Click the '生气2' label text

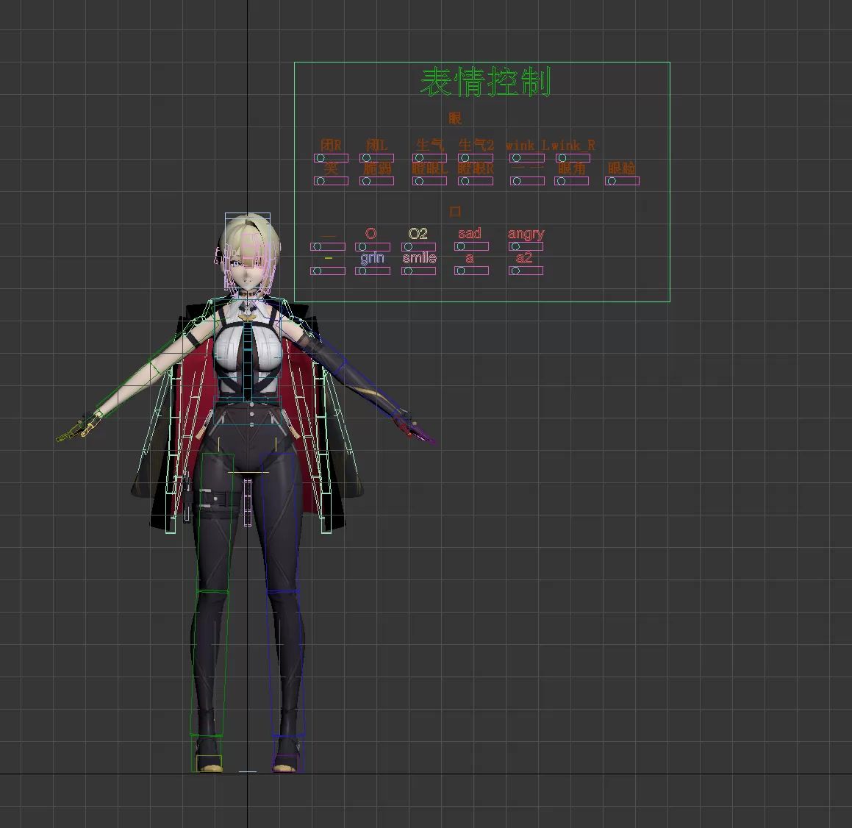pos(476,145)
